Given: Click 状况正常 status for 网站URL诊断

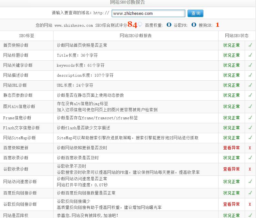Looking at the screenshot, I should (231, 85).
